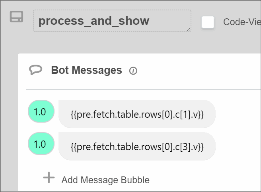
Task: Click the Code-View label text
Action: [x=242, y=22]
